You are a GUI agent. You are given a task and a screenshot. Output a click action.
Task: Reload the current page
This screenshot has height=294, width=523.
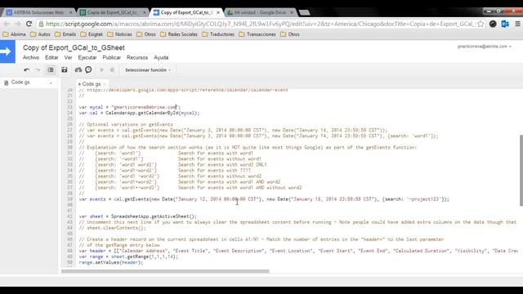[29, 24]
